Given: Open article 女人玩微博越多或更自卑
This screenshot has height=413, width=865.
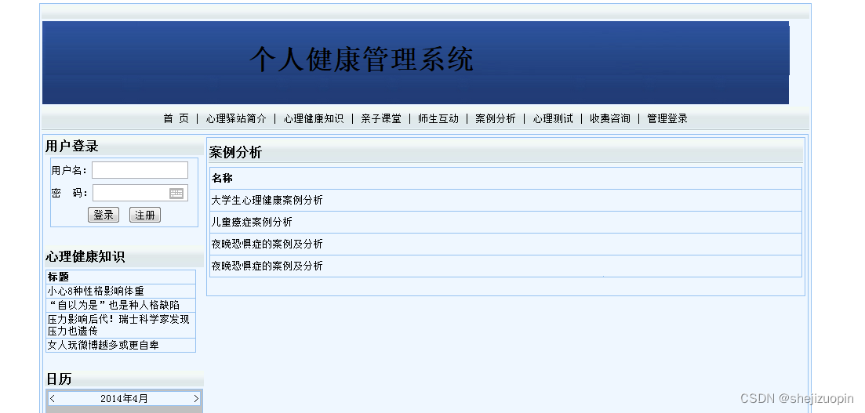Looking at the screenshot, I should (104, 345).
